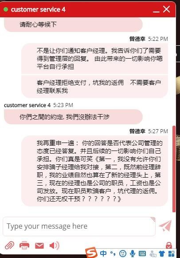Screen dimensions: 180x258
Task: Open the Sogou input method logo
Action: click(91, 252)
